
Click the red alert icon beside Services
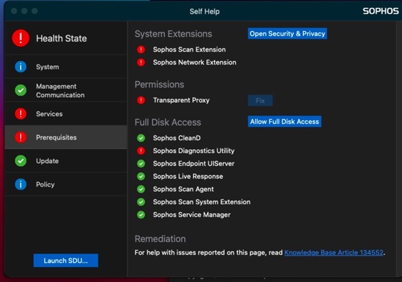pyautogui.click(x=21, y=114)
